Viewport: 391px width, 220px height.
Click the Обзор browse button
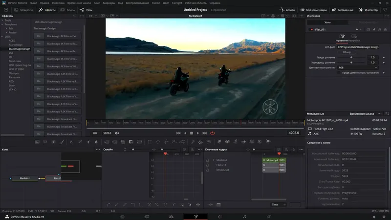pyautogui.click(x=347, y=52)
